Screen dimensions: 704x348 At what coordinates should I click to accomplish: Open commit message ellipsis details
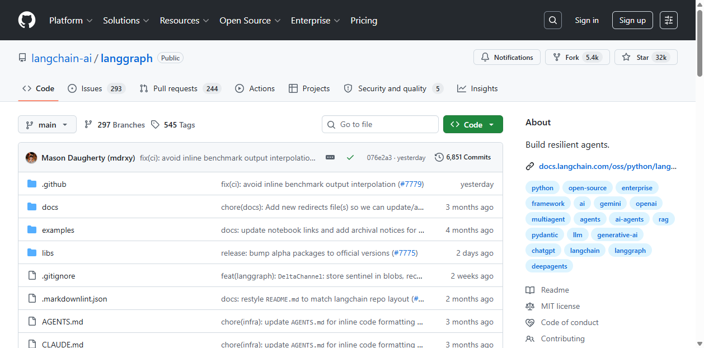[330, 158]
